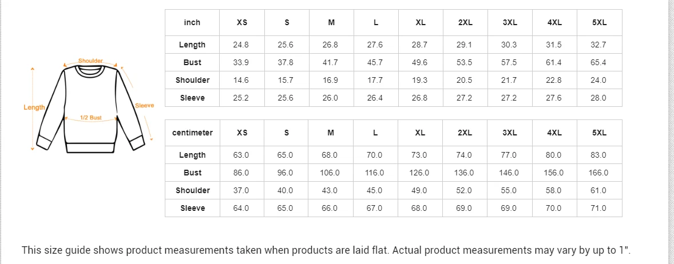Click the 5XL column header in the inch table
The width and height of the screenshot is (674, 264).
tap(599, 22)
